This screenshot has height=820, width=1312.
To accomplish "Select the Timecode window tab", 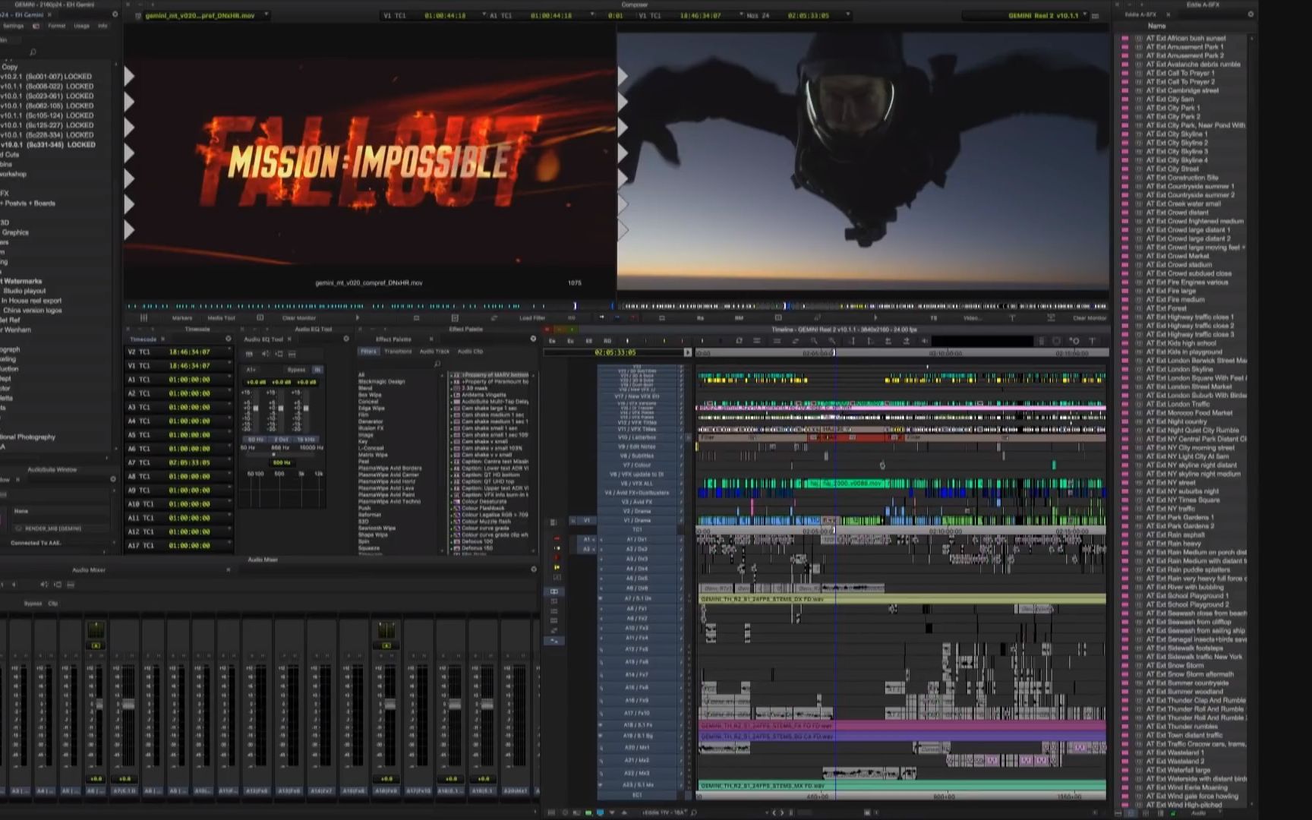I will point(143,339).
